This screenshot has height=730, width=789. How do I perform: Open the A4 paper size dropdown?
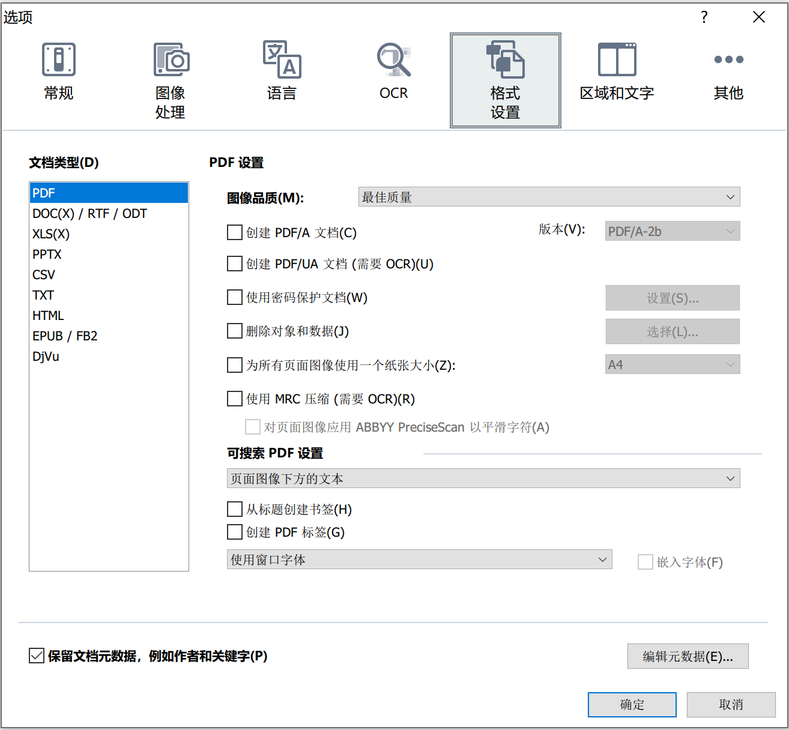[x=673, y=364]
